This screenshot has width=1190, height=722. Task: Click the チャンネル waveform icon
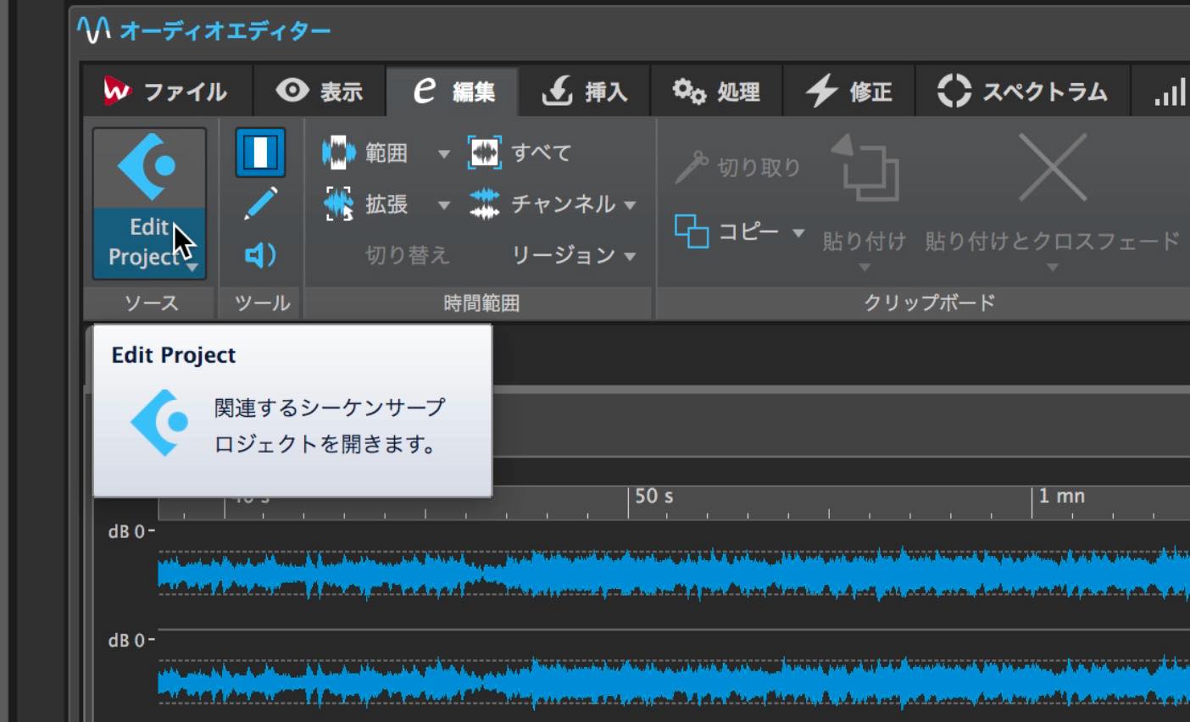485,204
